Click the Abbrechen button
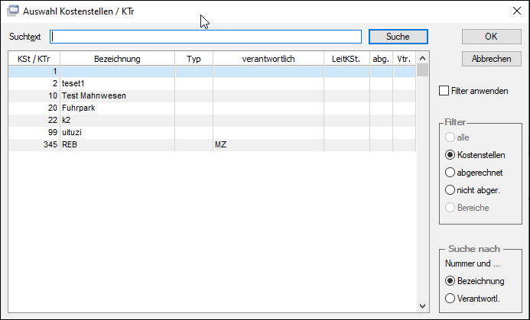 [x=492, y=59]
